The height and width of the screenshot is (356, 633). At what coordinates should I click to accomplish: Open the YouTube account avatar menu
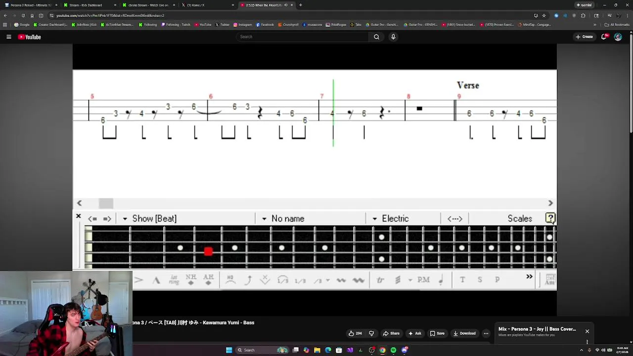click(x=618, y=37)
